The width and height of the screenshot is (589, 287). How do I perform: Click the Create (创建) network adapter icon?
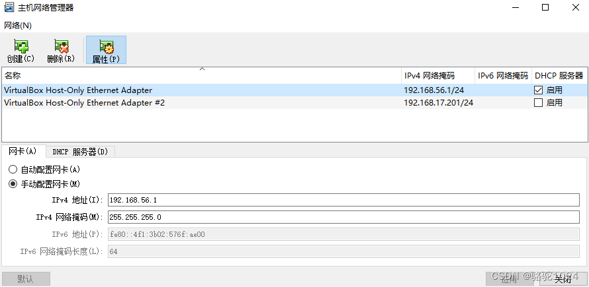(x=21, y=50)
